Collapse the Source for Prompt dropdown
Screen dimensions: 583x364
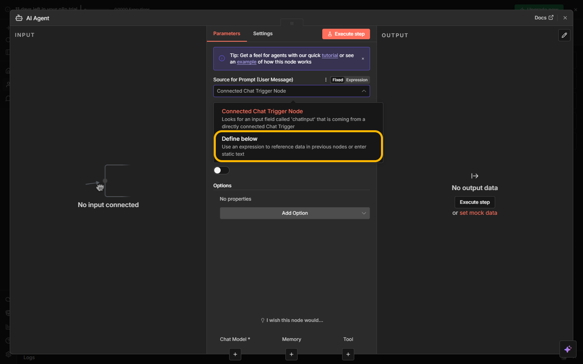[x=364, y=91]
